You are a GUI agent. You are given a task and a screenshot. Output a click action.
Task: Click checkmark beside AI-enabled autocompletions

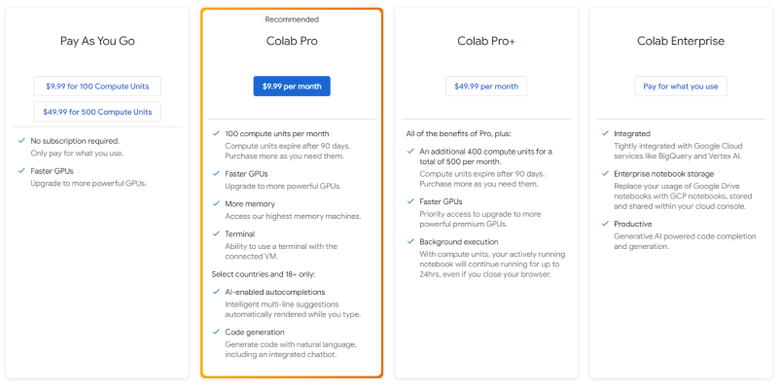pos(215,292)
